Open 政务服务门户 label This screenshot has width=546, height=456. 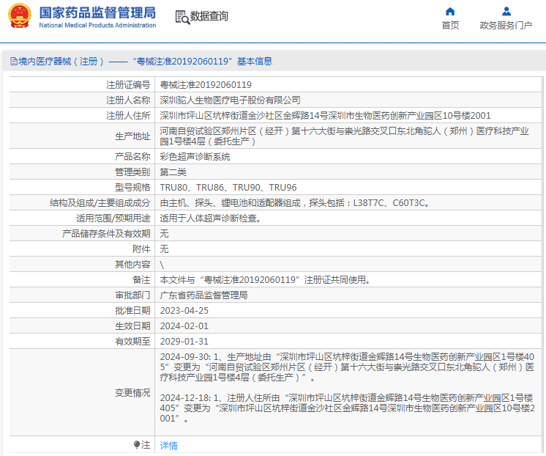pos(506,25)
